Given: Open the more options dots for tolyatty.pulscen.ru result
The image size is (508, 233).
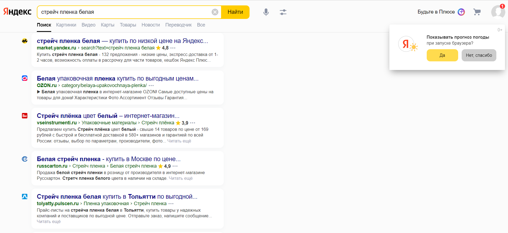Looking at the screenshot, I should 171,204.
